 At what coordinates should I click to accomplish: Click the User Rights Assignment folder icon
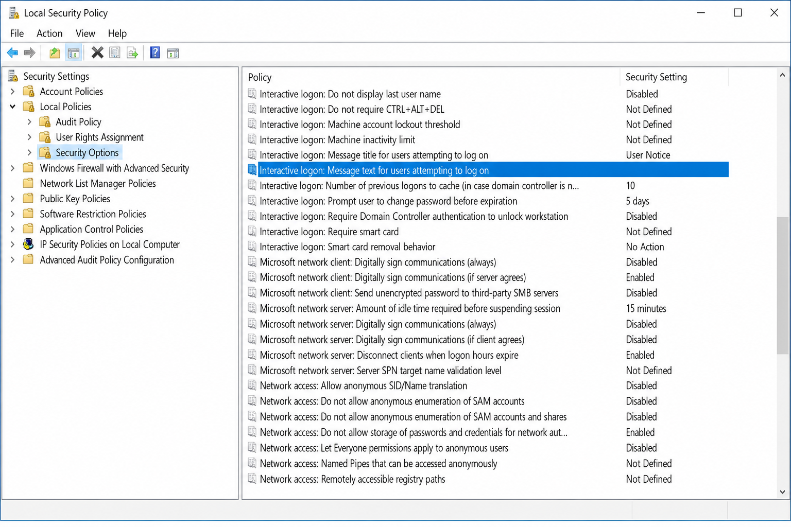[45, 137]
